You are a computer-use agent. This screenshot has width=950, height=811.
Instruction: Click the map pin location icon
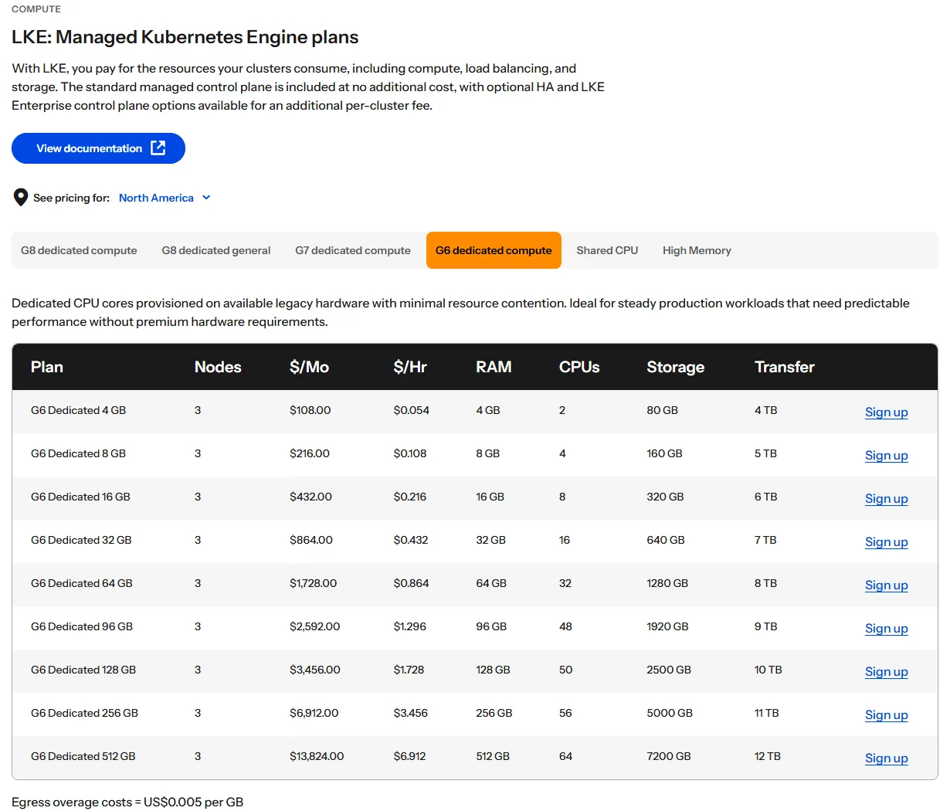(x=21, y=198)
